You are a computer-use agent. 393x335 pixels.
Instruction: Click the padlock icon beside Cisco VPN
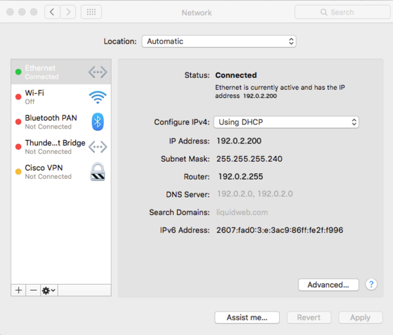point(97,172)
